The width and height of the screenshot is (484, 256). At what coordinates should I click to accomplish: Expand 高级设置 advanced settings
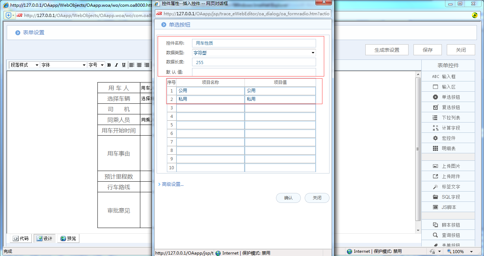(x=172, y=184)
